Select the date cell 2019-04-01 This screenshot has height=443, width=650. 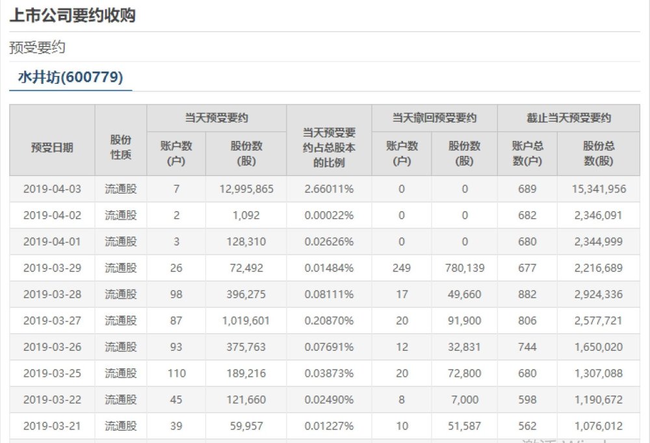52,242
